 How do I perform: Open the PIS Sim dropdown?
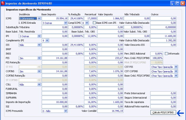click(x=39, y=58)
